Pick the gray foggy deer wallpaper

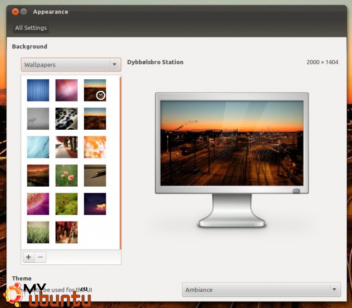coord(38,119)
